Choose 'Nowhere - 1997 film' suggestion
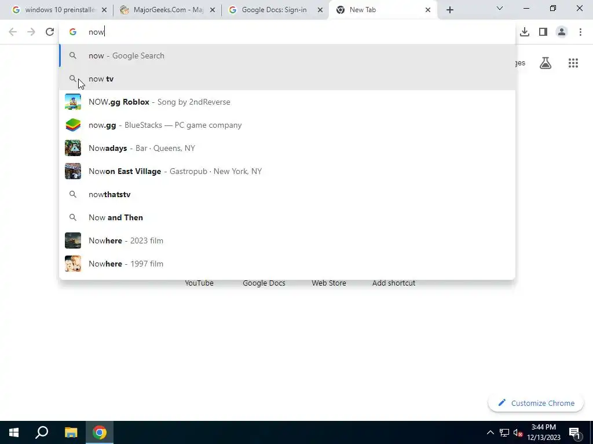Viewport: 593px width, 444px height. pyautogui.click(x=287, y=264)
